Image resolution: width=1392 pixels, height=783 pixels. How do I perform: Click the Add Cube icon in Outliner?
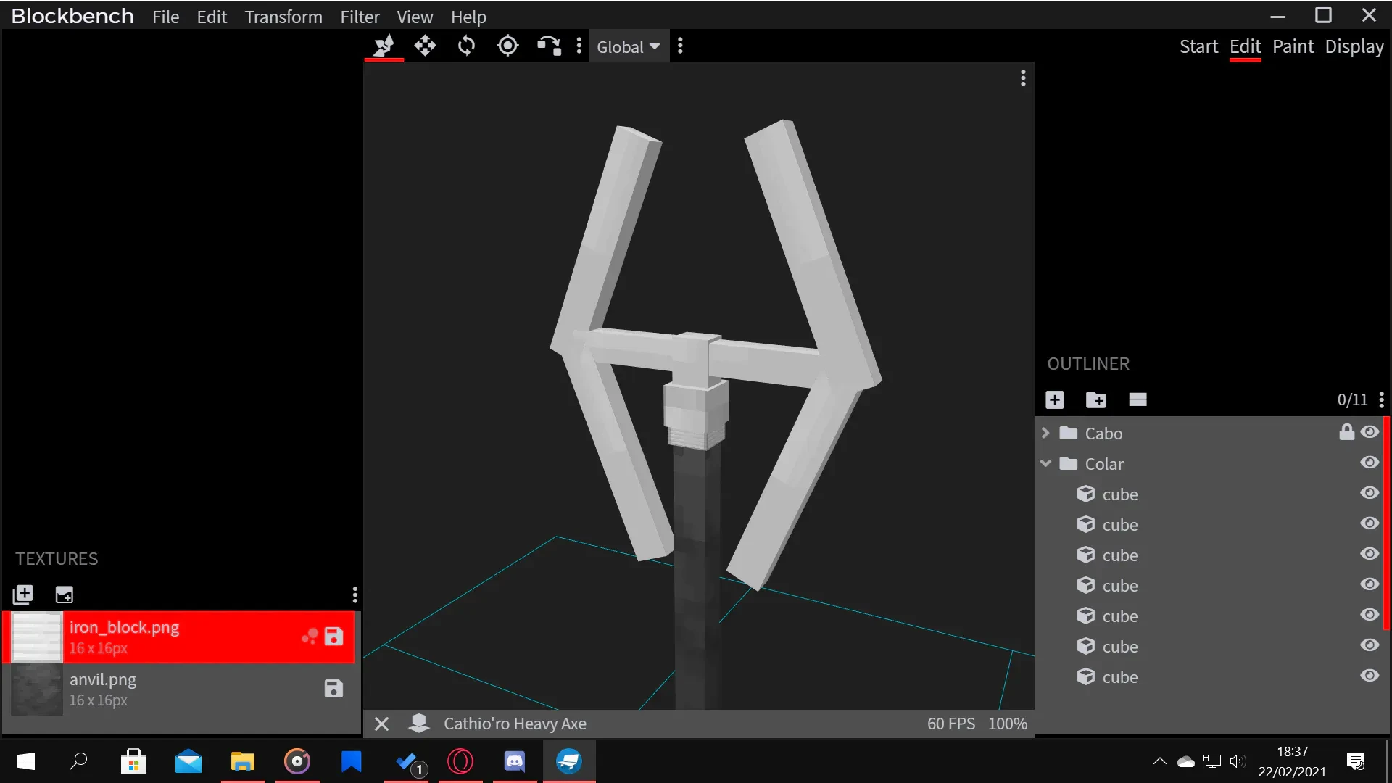[x=1055, y=399]
